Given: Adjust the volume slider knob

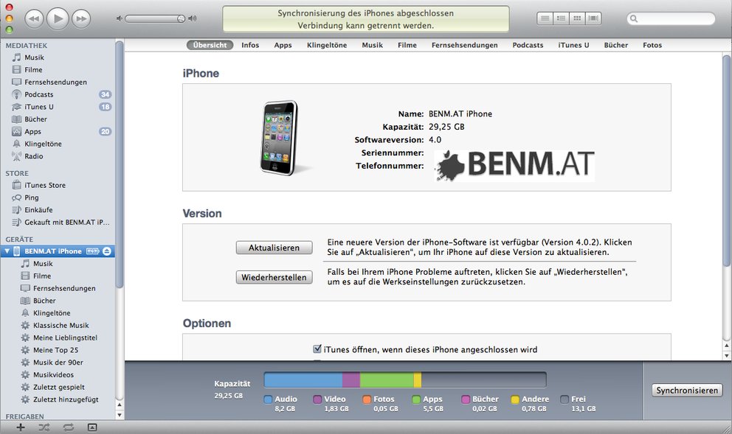Looking at the screenshot, I should (181, 18).
